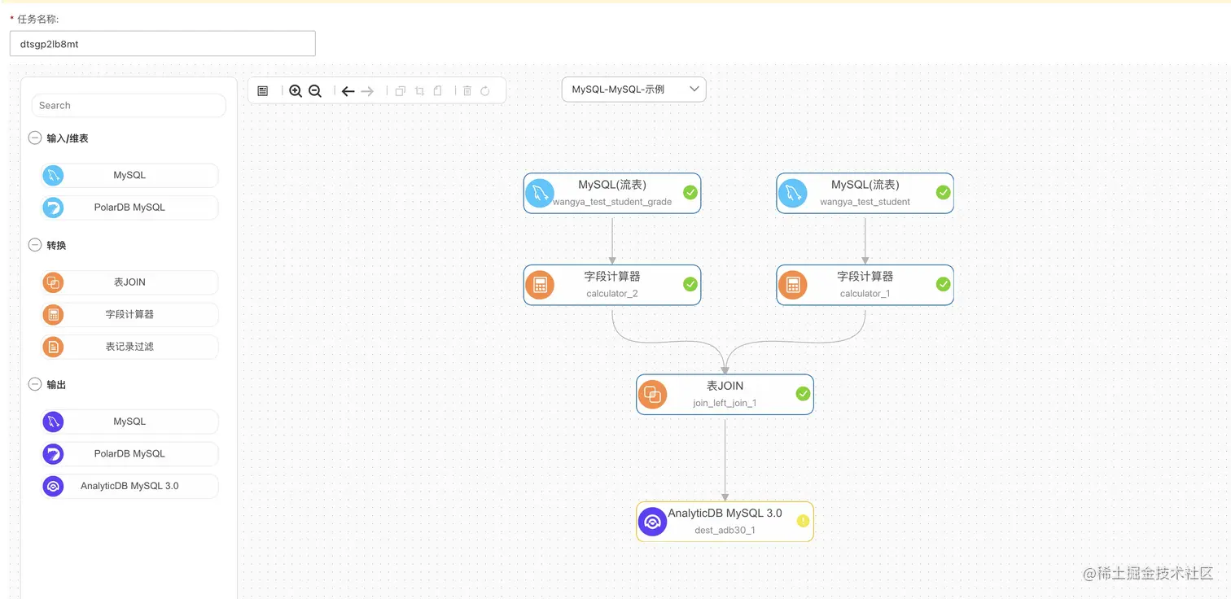The height and width of the screenshot is (599, 1231).
Task: Click the blue PolarDB input icon in sidebar
Action: 53,208
